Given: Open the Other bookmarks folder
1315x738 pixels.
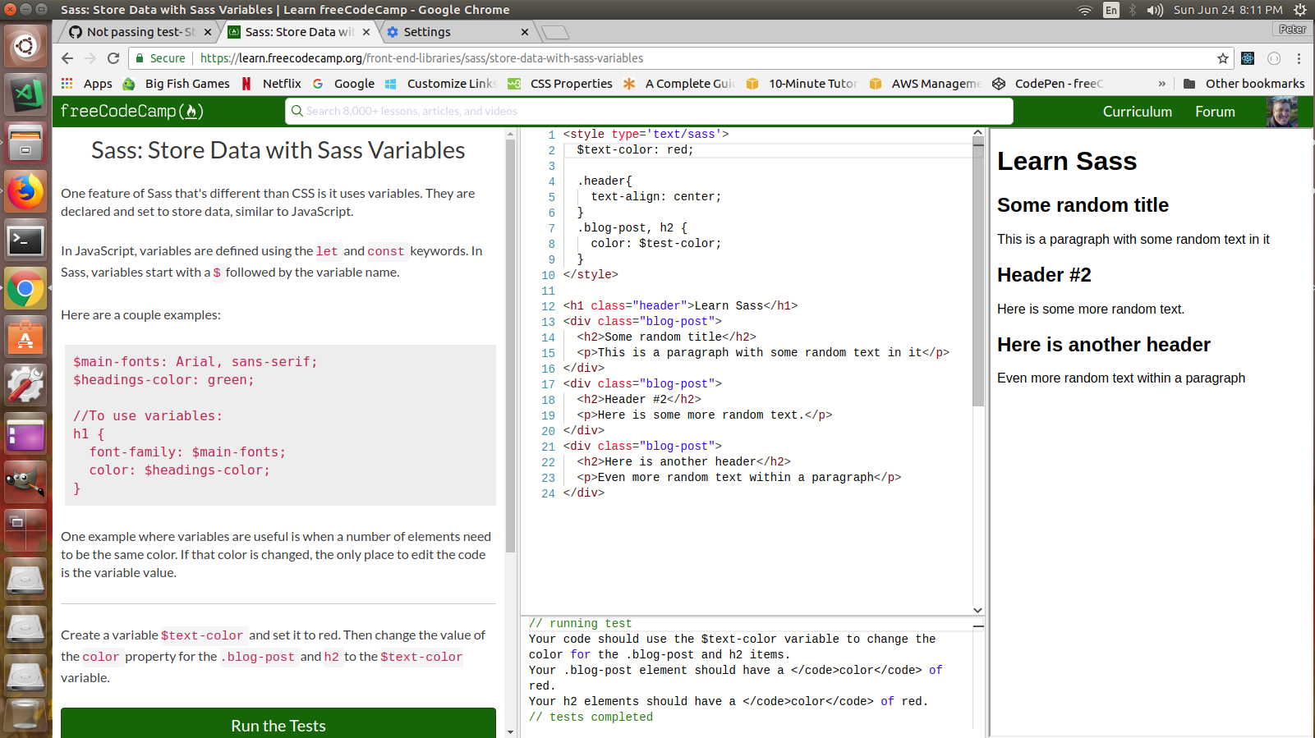Looking at the screenshot, I should 1244,84.
